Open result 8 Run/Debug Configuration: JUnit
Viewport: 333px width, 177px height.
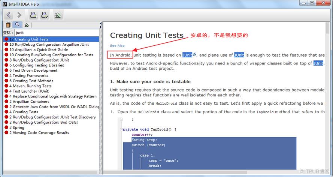39,60
